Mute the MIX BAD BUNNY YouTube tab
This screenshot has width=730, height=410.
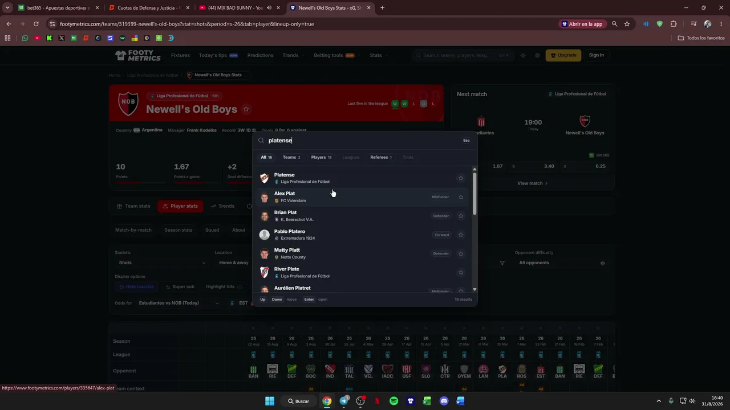click(x=269, y=8)
